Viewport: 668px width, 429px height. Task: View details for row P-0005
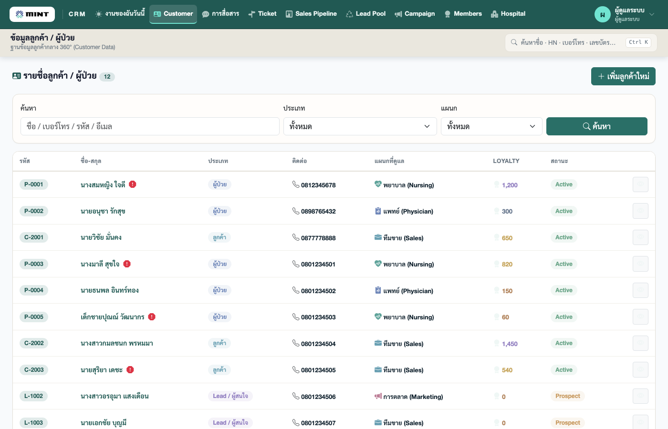(x=640, y=317)
